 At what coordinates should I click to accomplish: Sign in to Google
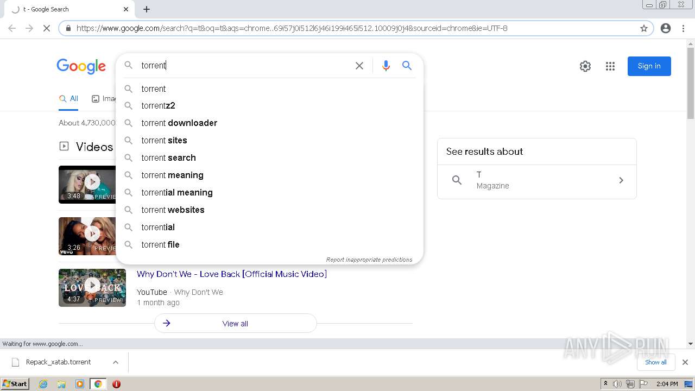click(x=649, y=66)
